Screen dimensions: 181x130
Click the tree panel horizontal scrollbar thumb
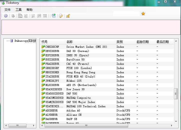pos(18,125)
